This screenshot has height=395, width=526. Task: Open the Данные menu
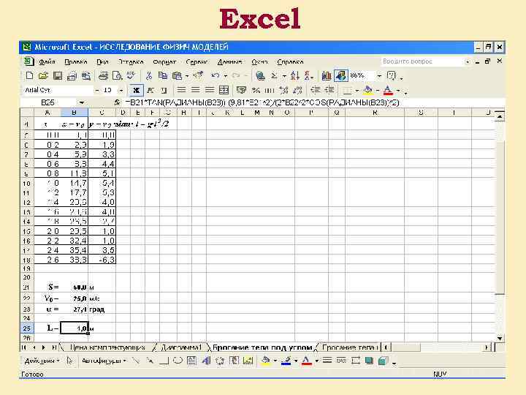(x=230, y=61)
